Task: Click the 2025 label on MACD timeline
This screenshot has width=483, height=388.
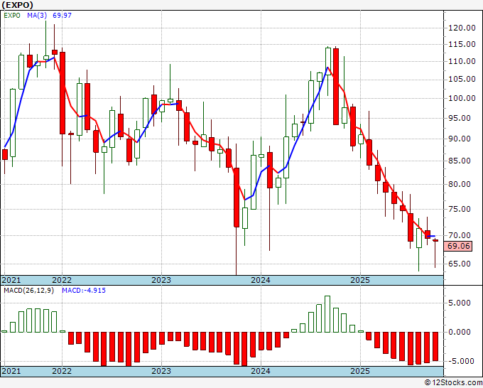Action: pyautogui.click(x=360, y=371)
